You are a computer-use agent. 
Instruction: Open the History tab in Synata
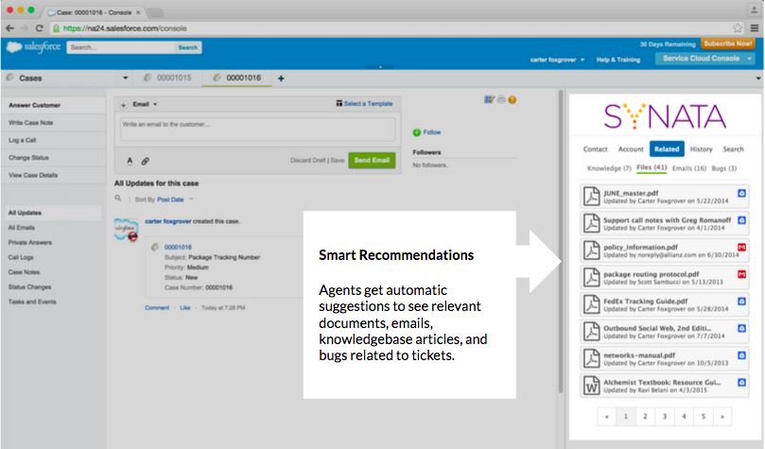[701, 149]
